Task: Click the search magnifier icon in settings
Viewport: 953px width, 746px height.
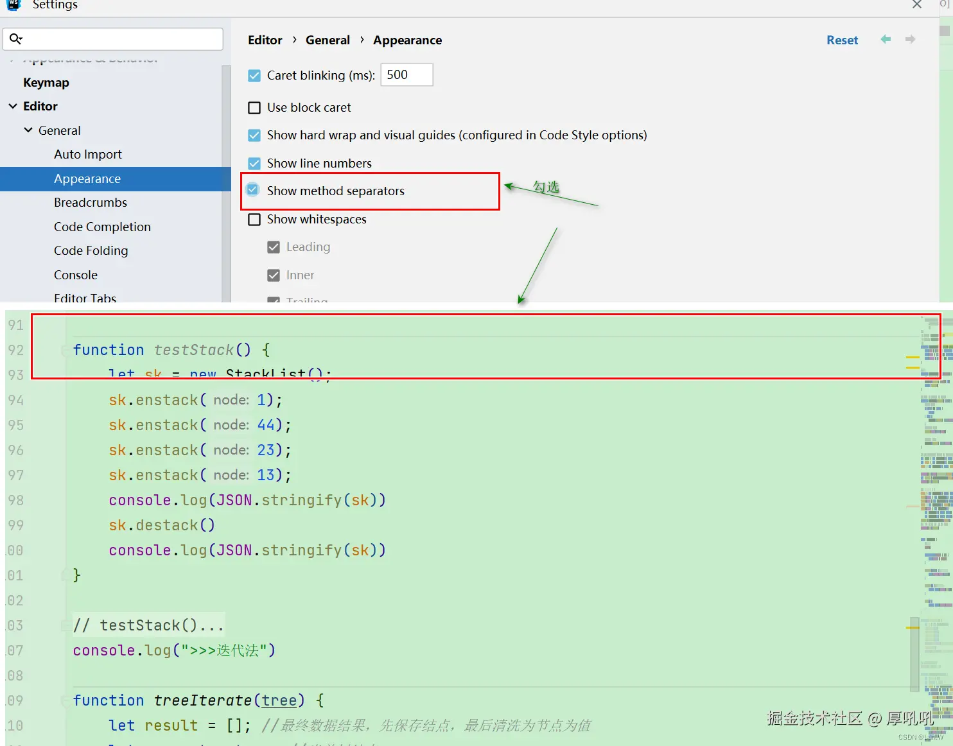Action: [x=16, y=39]
